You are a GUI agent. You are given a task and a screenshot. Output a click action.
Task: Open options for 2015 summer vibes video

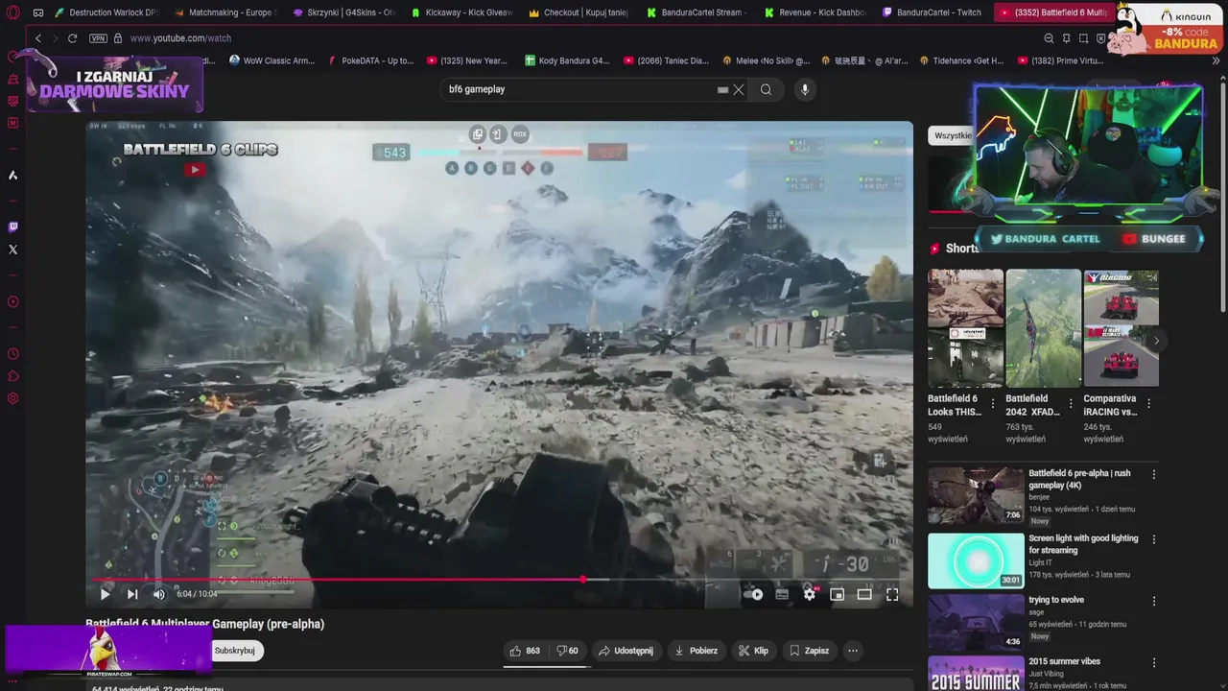[1154, 662]
